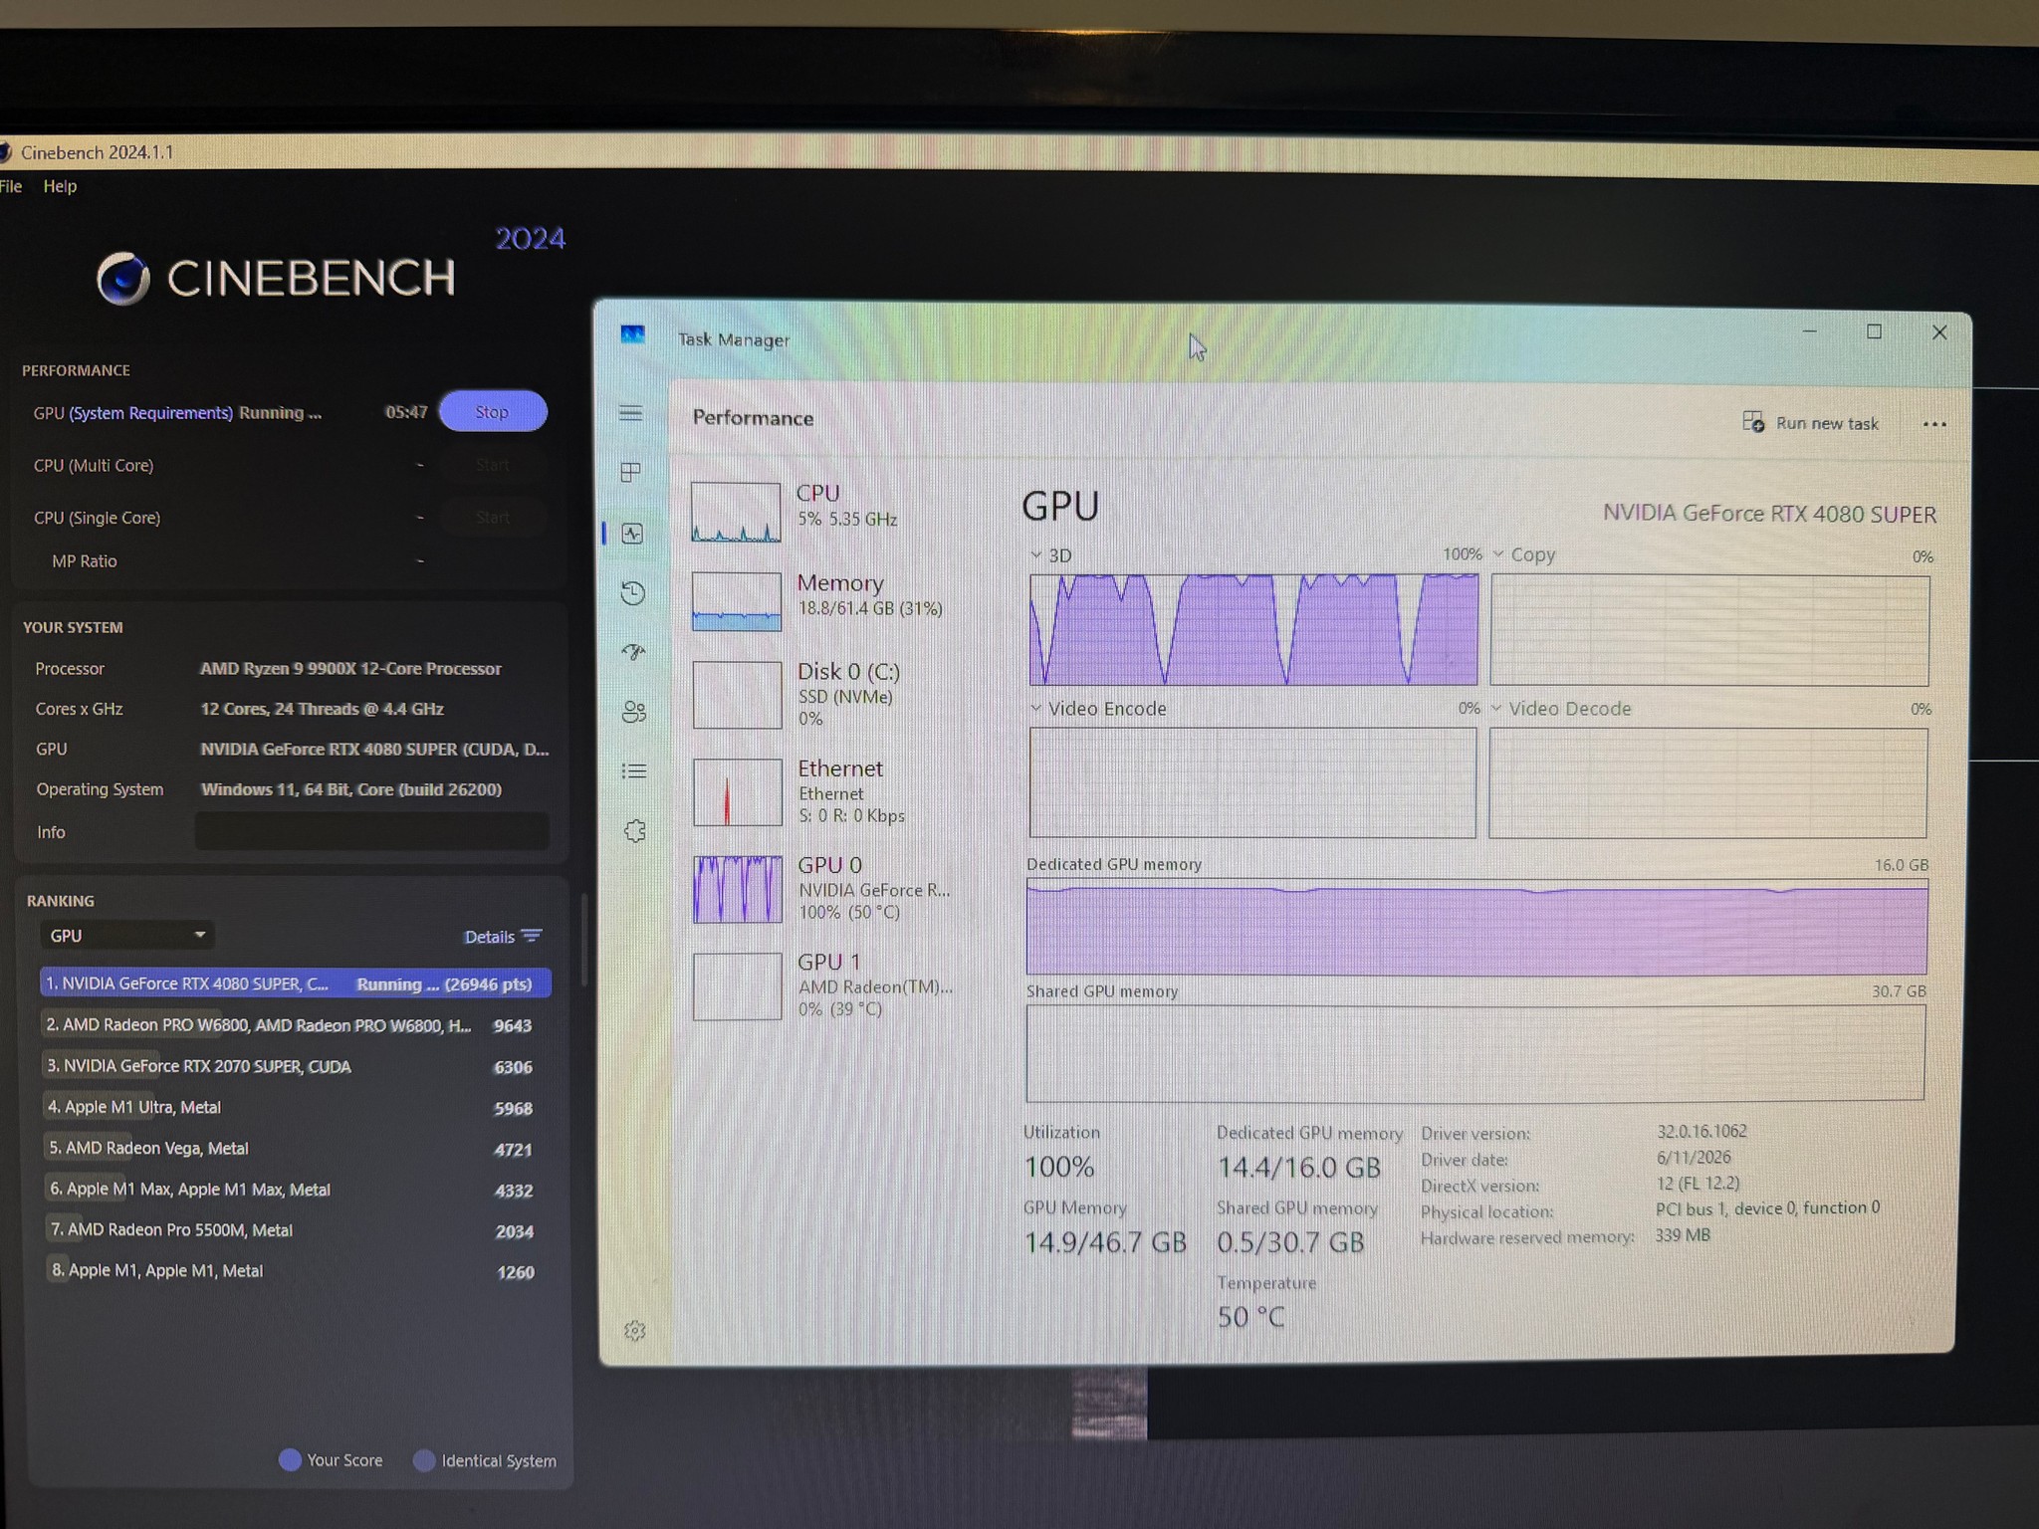The height and width of the screenshot is (1529, 2039).
Task: Select Apple M1, Apple M1, Metal row
Action: pos(291,1271)
